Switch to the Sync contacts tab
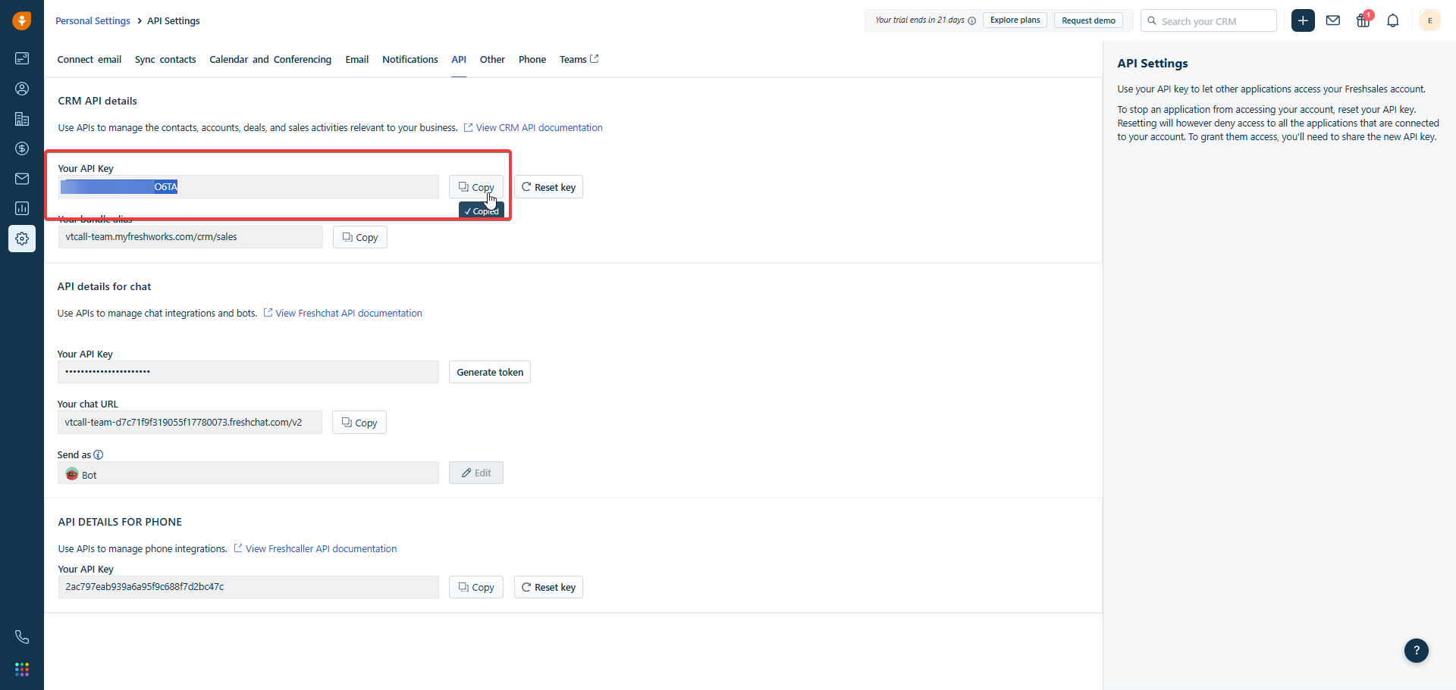This screenshot has width=1456, height=690. (165, 59)
